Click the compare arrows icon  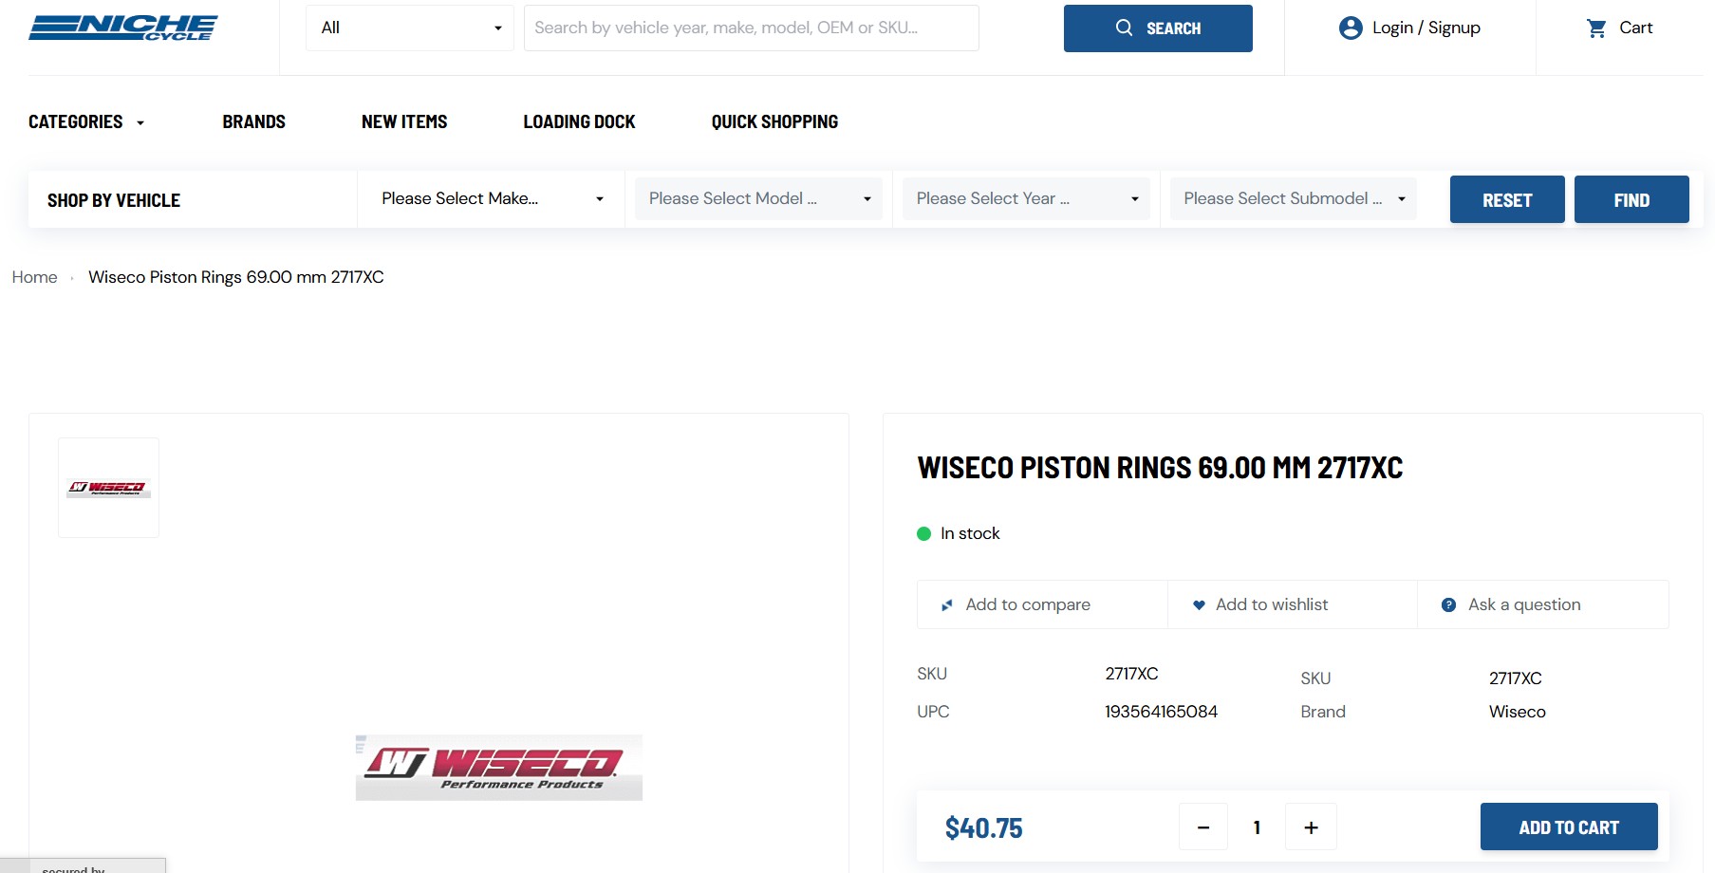coord(946,605)
